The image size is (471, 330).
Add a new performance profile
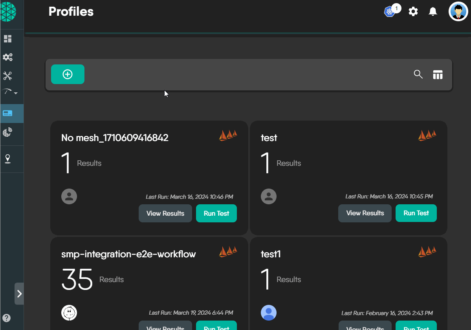pos(68,74)
